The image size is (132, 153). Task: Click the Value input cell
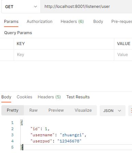click(x=123, y=55)
